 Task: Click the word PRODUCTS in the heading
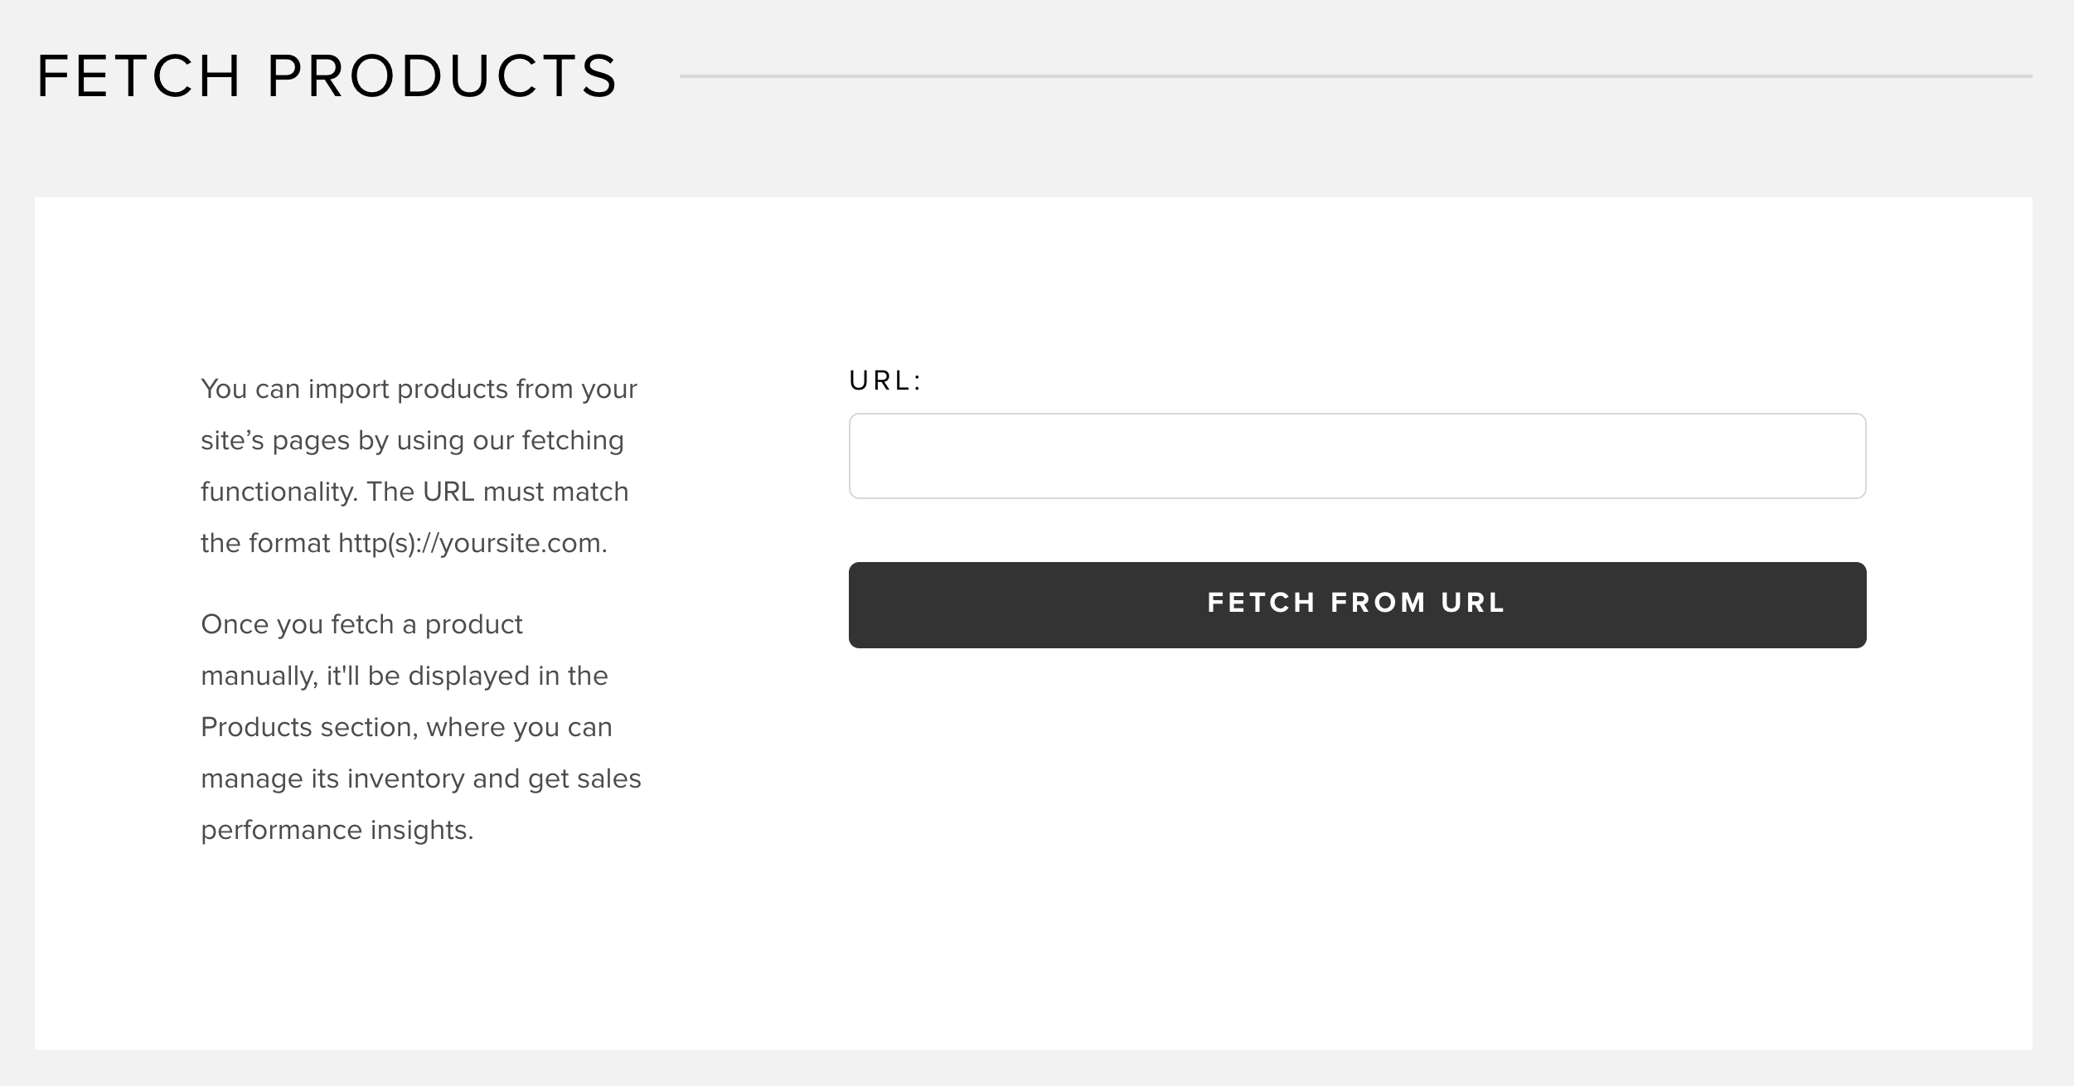click(x=442, y=76)
